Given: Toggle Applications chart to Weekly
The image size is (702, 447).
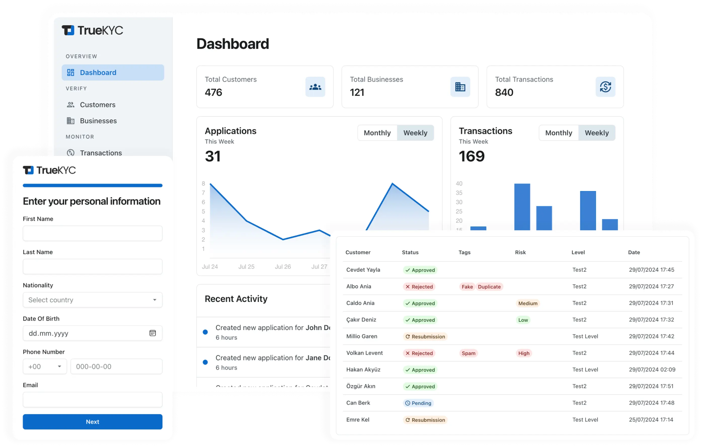Looking at the screenshot, I should tap(416, 132).
